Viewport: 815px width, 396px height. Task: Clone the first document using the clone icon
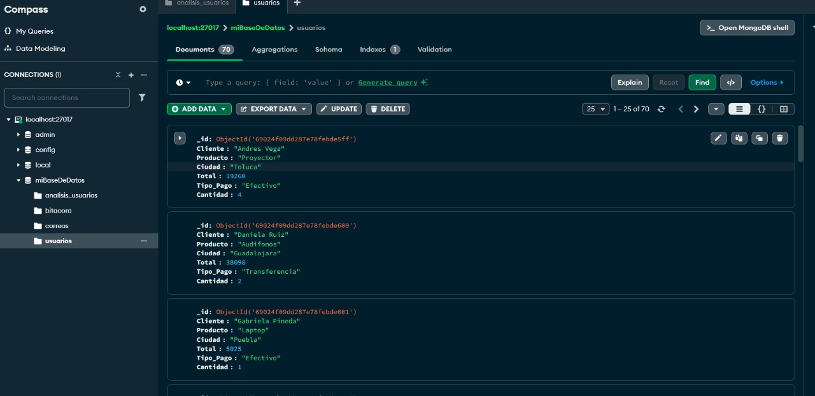pyautogui.click(x=760, y=138)
